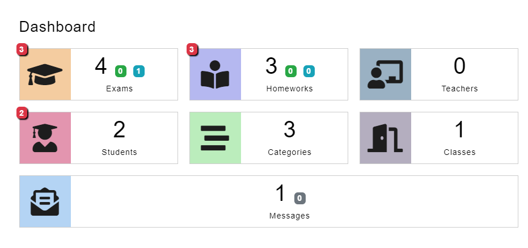Click red badge on Exams card
The image size is (528, 248).
click(22, 50)
